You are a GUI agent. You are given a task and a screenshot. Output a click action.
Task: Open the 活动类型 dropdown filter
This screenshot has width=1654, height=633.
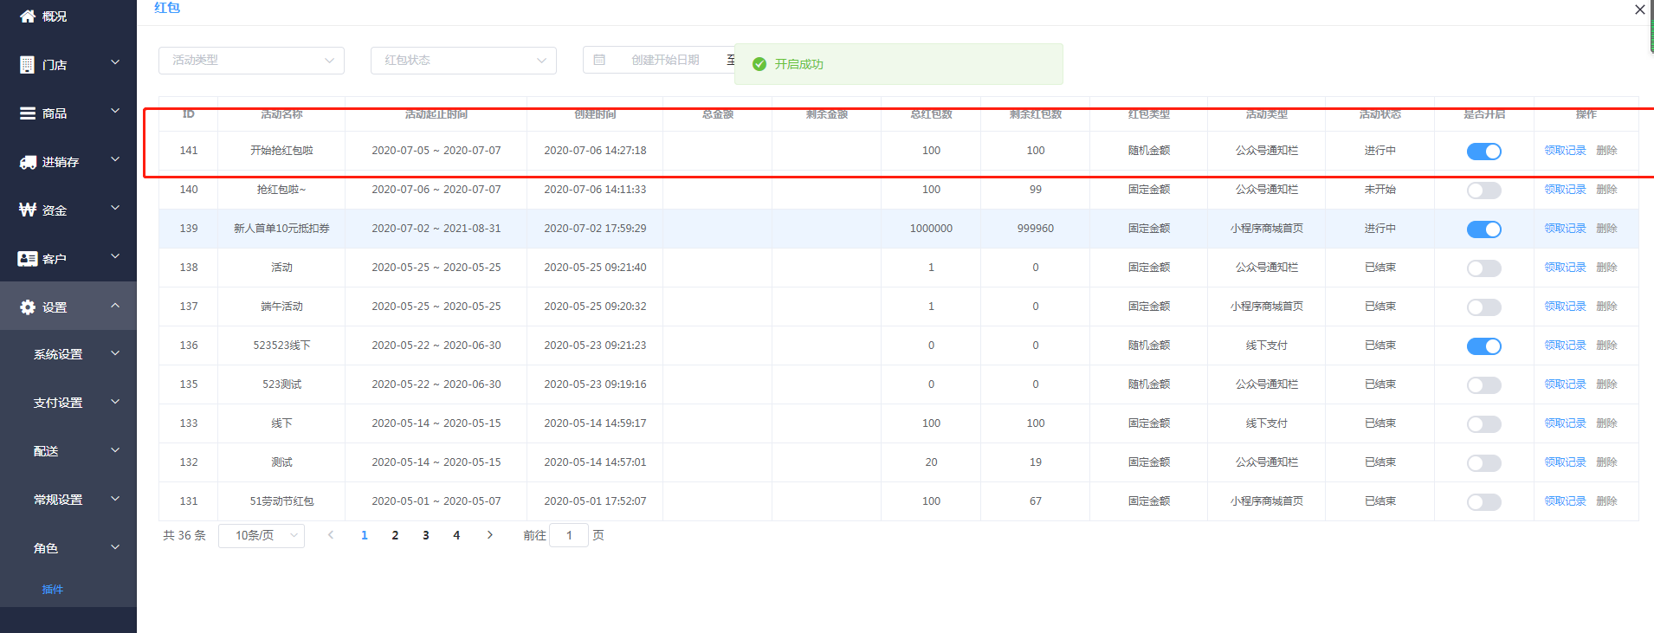tap(251, 61)
